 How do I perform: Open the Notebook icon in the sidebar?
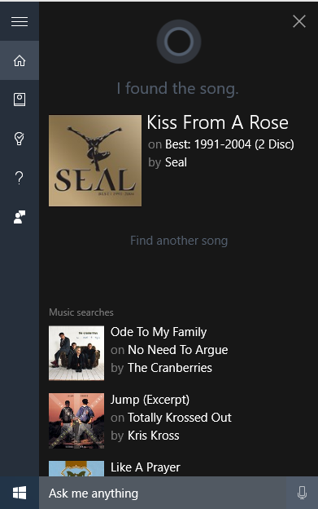pyautogui.click(x=20, y=100)
